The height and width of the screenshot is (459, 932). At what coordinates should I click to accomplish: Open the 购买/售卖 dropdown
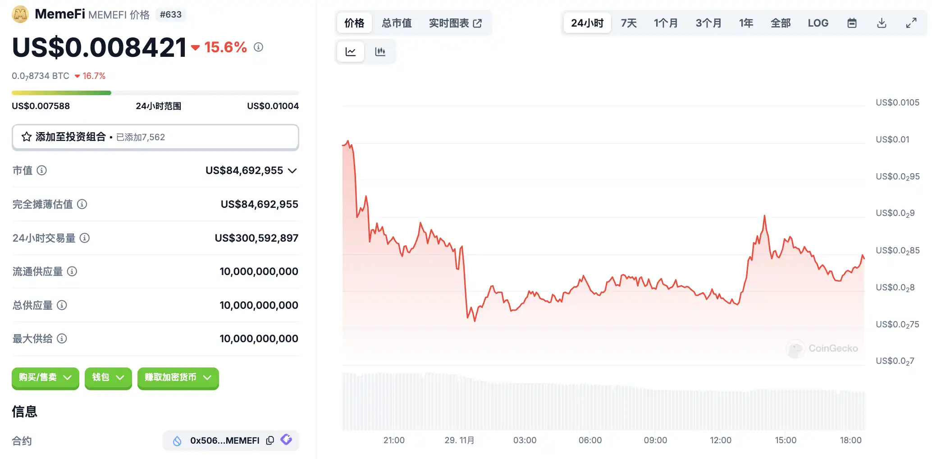(45, 377)
